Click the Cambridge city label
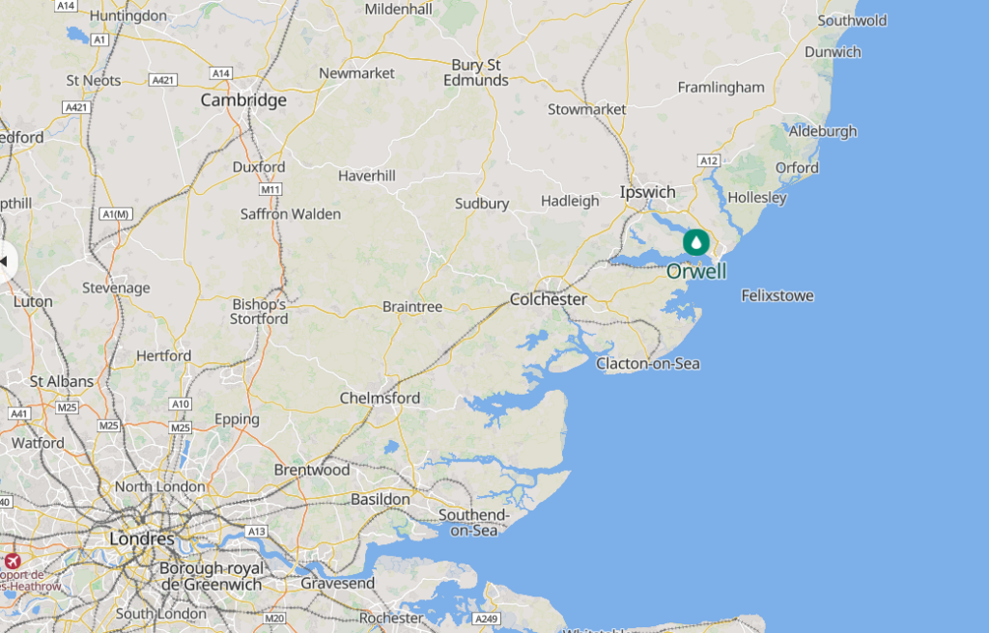This screenshot has width=989, height=633. point(243,100)
